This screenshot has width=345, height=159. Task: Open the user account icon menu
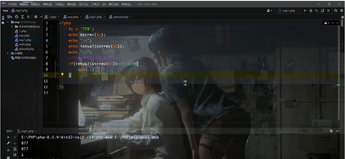270,10
